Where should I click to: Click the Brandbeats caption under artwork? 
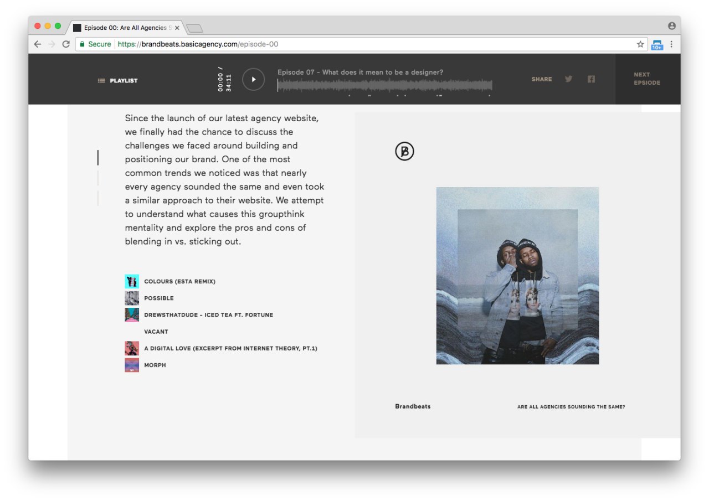click(x=413, y=406)
